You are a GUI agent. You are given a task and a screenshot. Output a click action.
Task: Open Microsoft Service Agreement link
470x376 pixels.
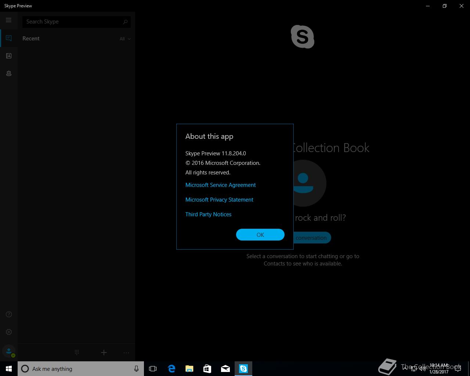click(220, 185)
